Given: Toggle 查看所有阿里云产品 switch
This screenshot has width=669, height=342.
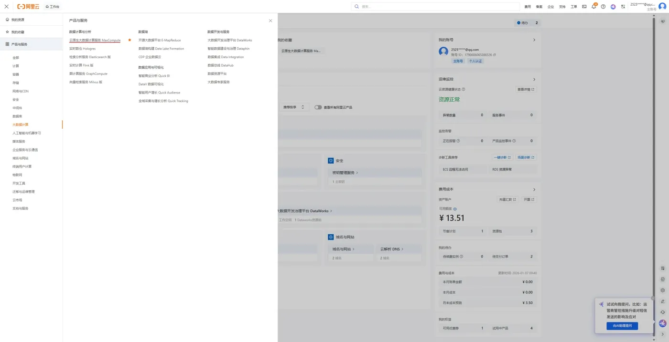Looking at the screenshot, I should (318, 107).
